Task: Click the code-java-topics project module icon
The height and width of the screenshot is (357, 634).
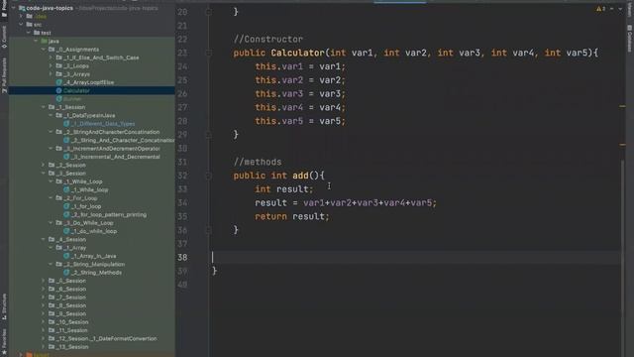Action: (x=22, y=8)
